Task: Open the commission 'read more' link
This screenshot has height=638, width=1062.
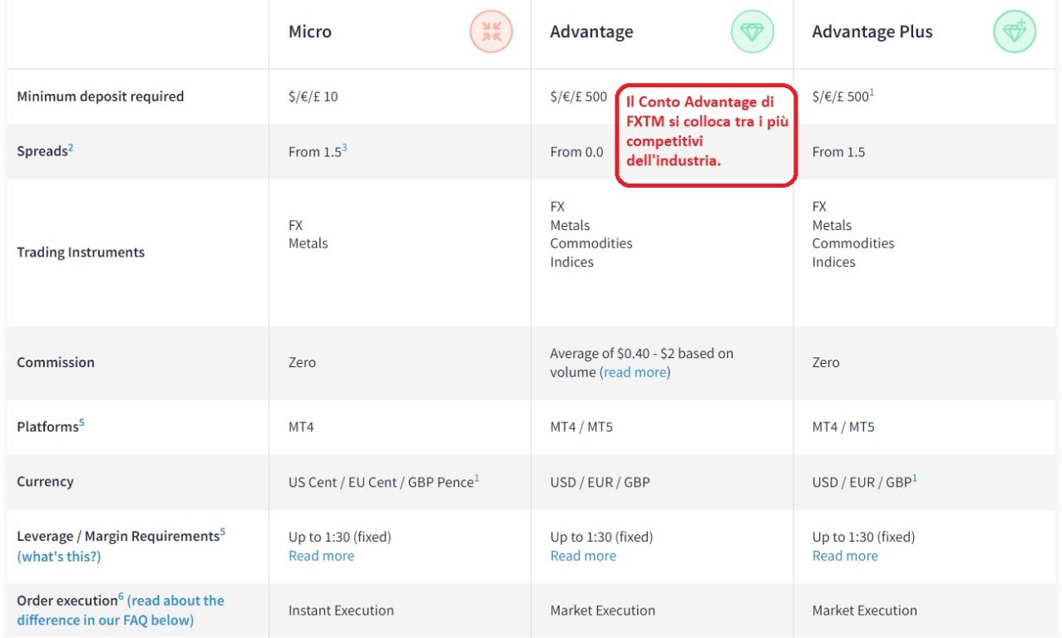Action: tap(635, 372)
